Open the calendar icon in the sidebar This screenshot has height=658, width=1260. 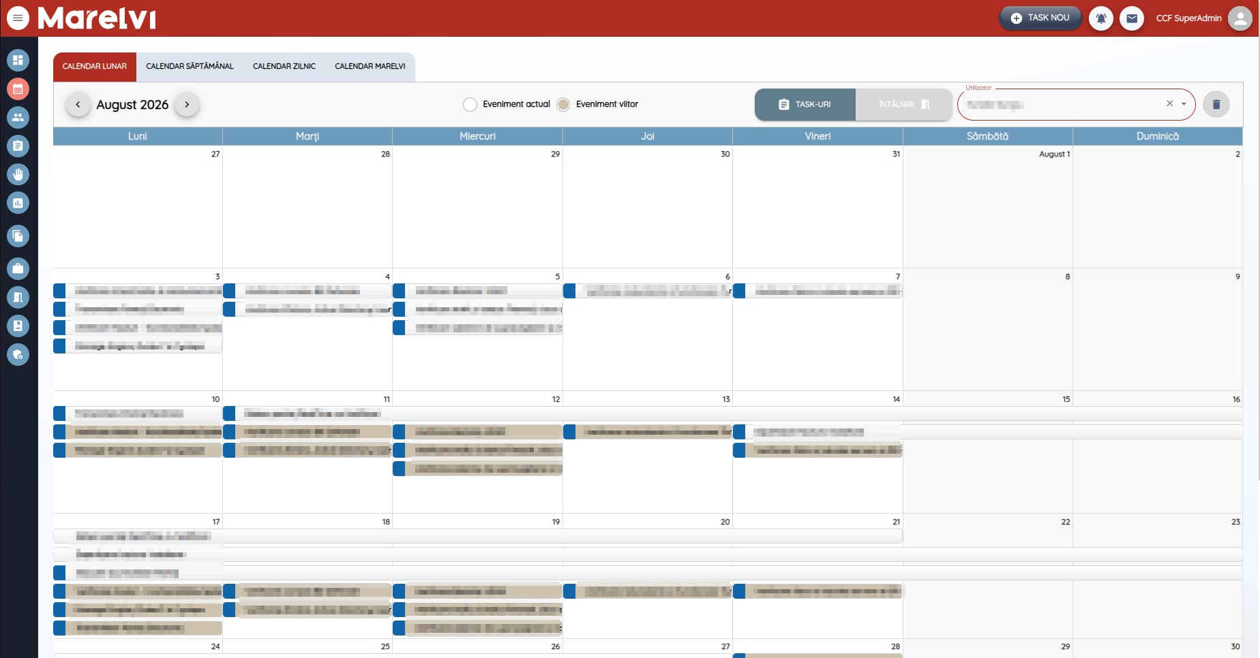pyautogui.click(x=18, y=89)
